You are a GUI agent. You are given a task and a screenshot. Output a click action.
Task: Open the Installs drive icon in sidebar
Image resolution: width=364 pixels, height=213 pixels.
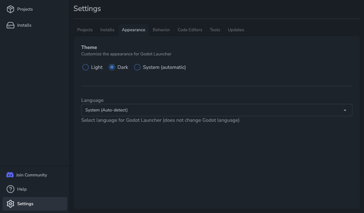(10, 25)
